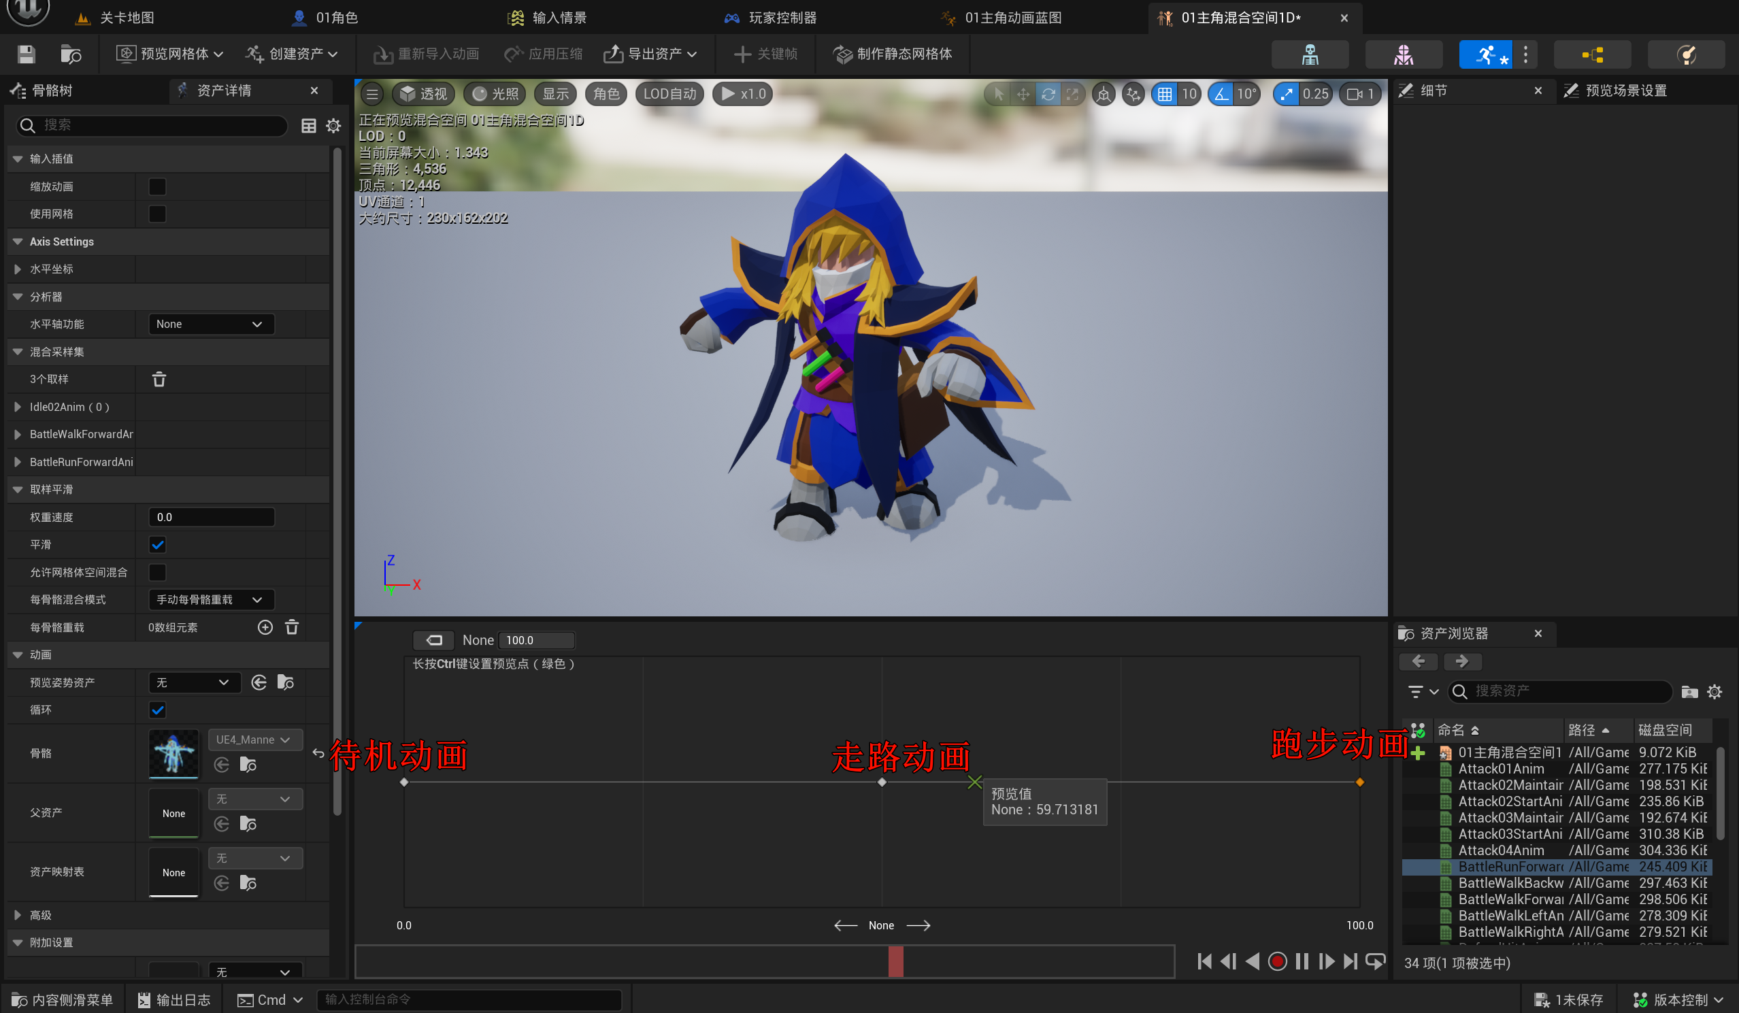Image resolution: width=1739 pixels, height=1013 pixels.
Task: Open the skeleton editor mode icon
Action: (x=1309, y=54)
